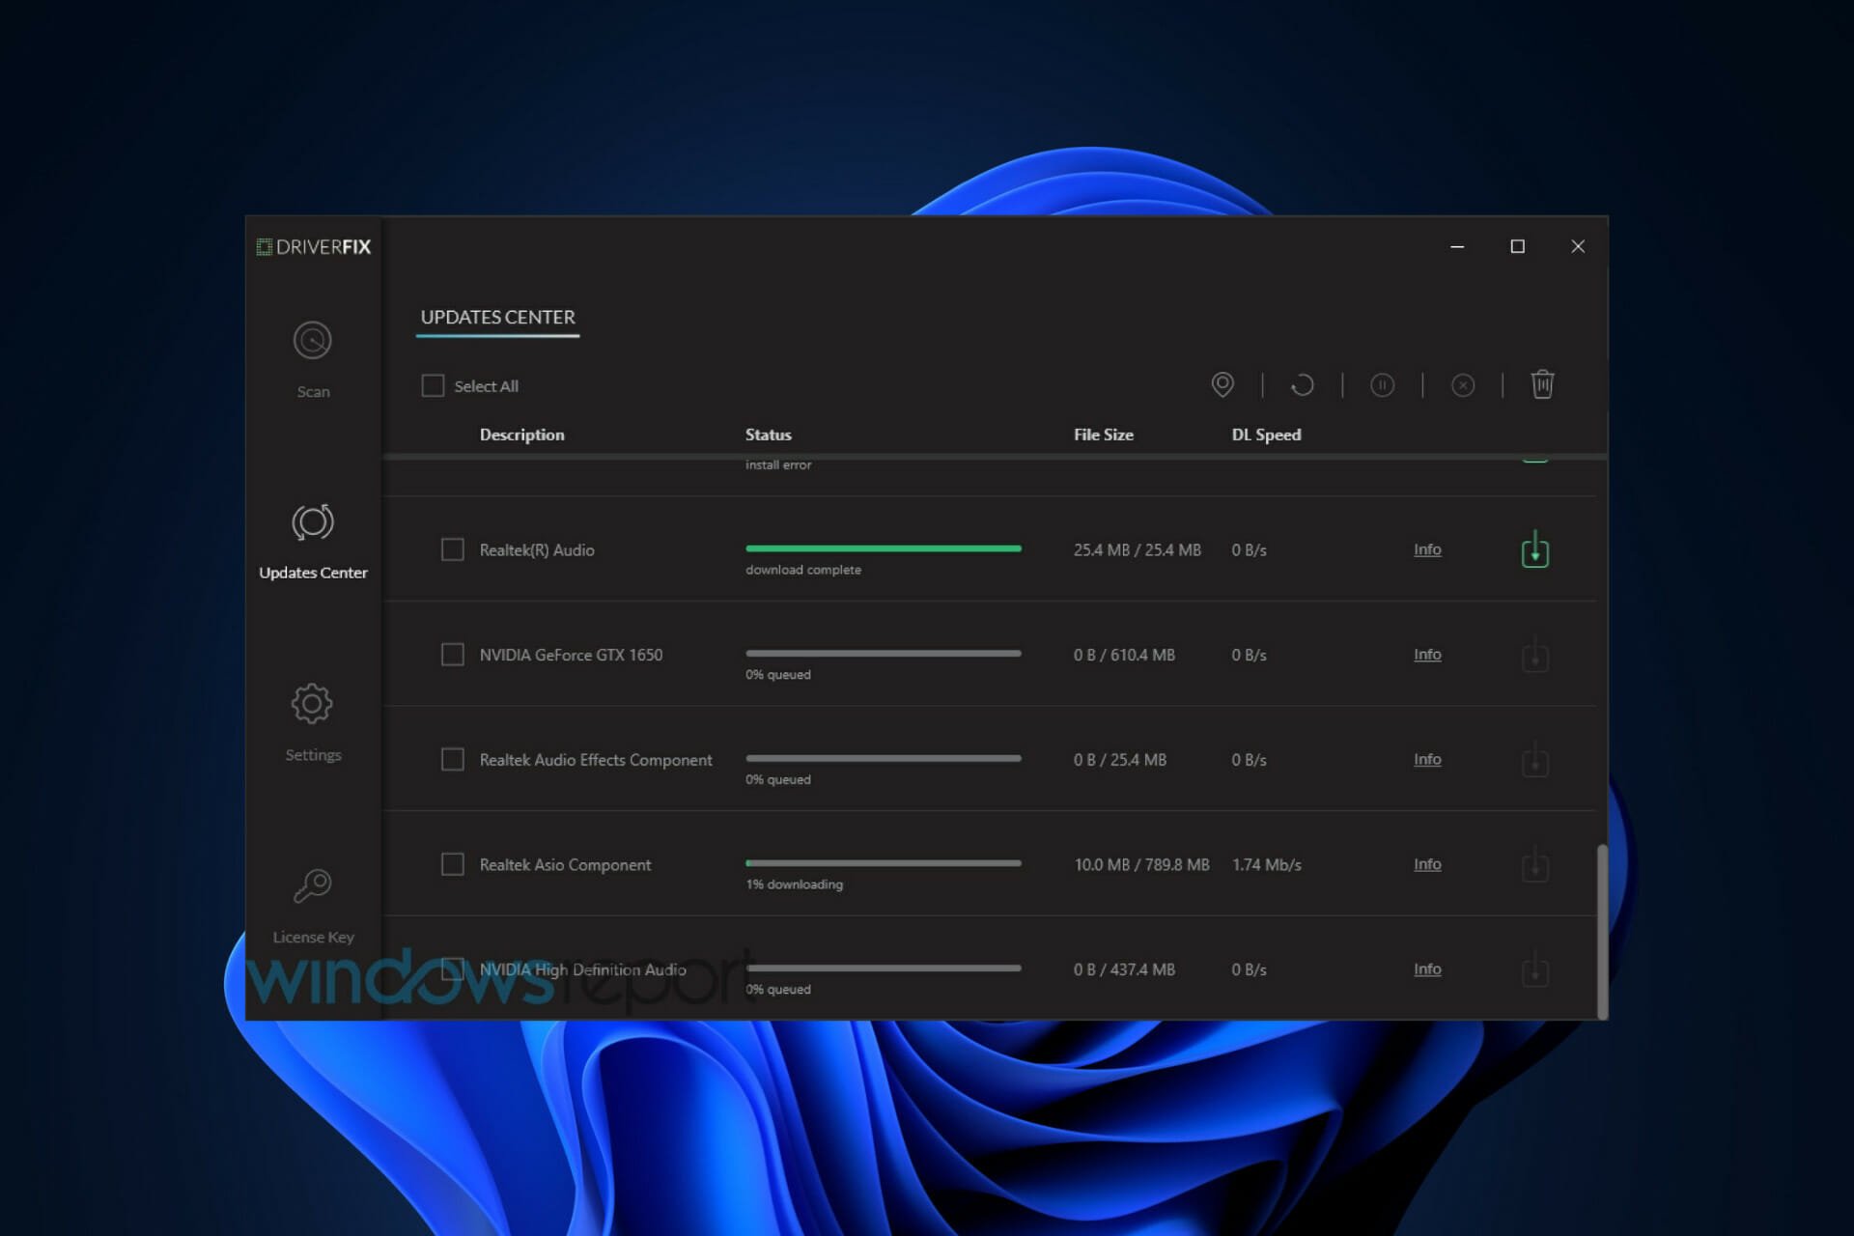Viewport: 1854px width, 1236px height.
Task: Check the Realtek(R) Audio checkbox
Action: (452, 549)
